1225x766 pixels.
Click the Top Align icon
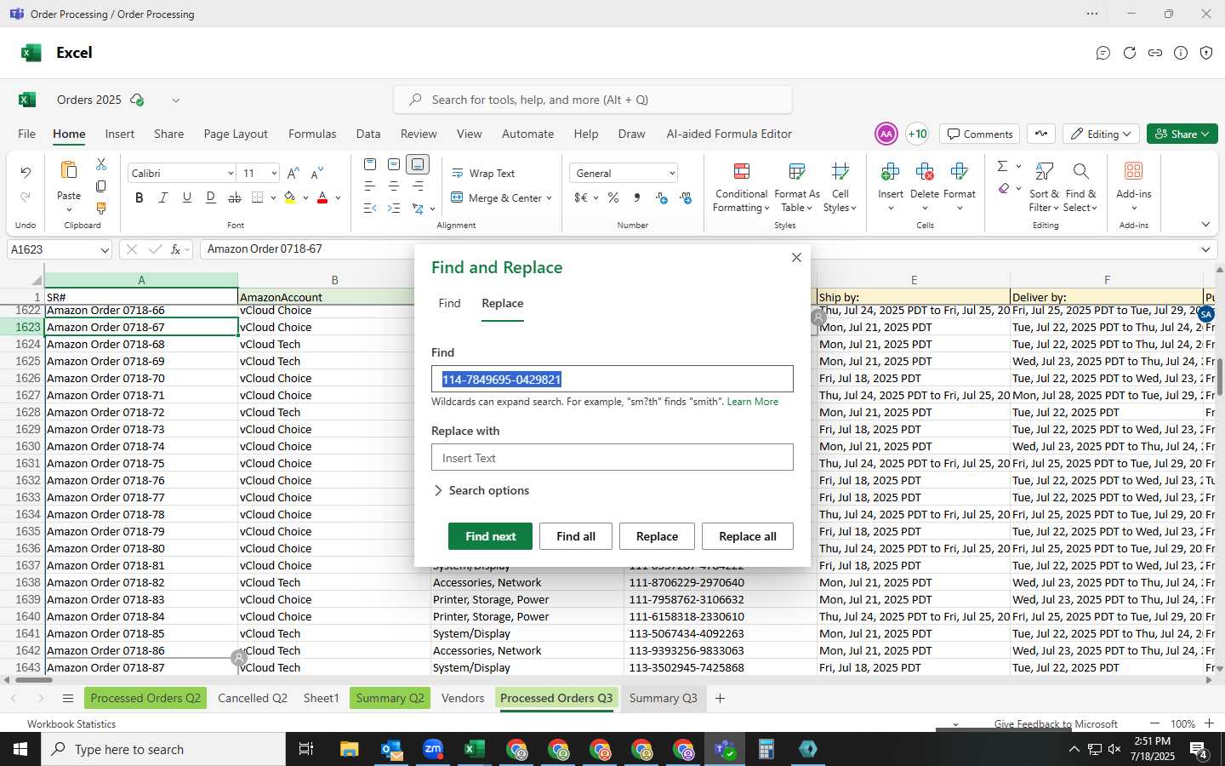(x=369, y=164)
